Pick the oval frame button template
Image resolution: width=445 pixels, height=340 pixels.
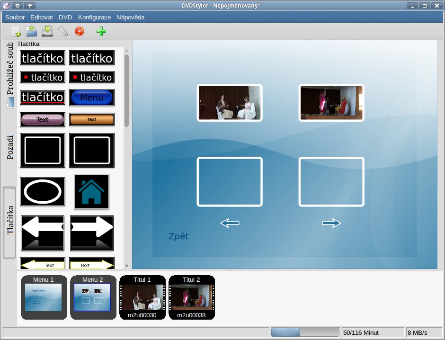(x=43, y=192)
